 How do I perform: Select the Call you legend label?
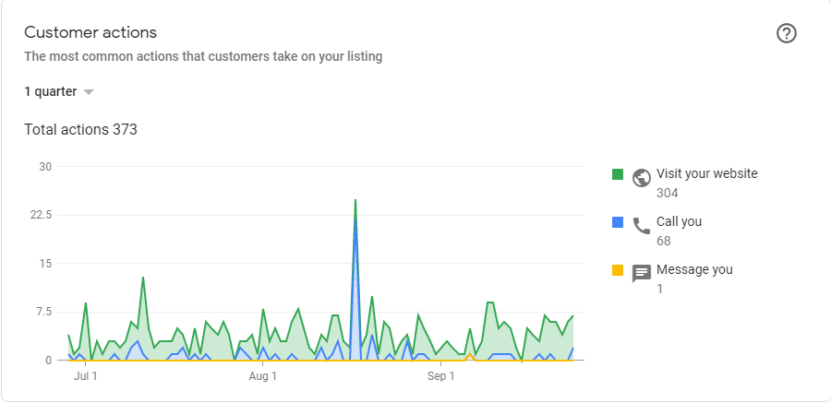(679, 221)
